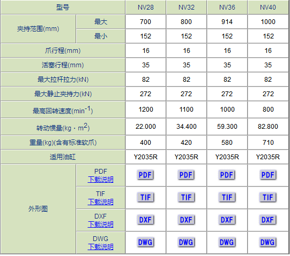290x256 pixels.
Task: Download the NV28 DXF drawing
Action: click(x=145, y=220)
